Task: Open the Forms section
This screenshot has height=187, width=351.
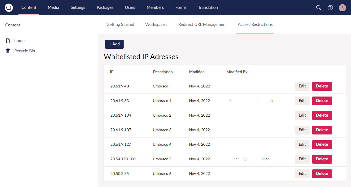Action: tap(181, 7)
